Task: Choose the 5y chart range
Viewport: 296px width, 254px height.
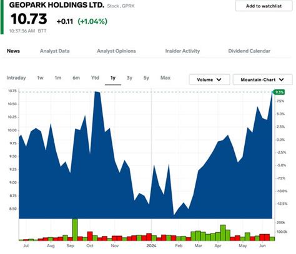Action: 146,78
